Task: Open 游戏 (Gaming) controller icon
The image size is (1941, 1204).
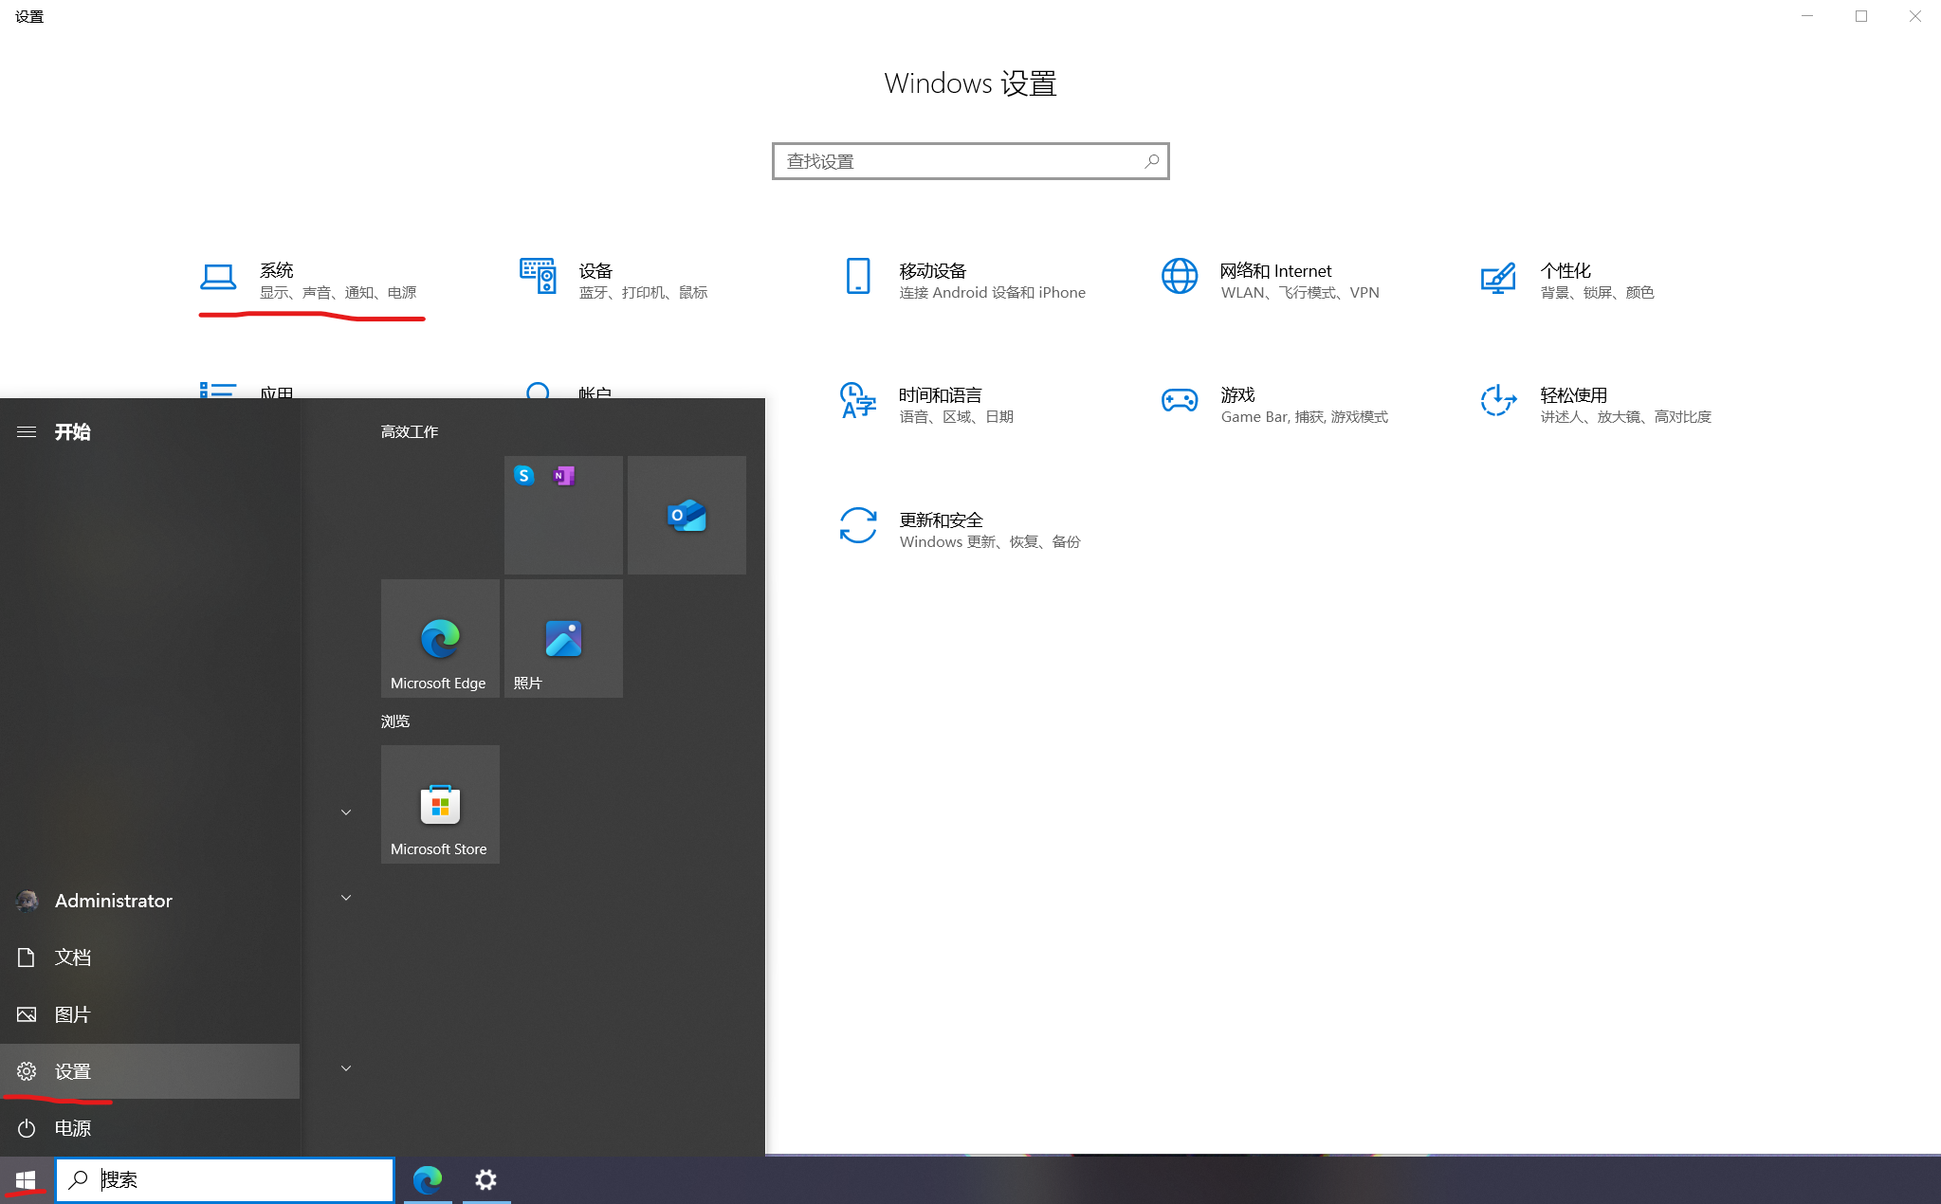Action: (x=1179, y=401)
